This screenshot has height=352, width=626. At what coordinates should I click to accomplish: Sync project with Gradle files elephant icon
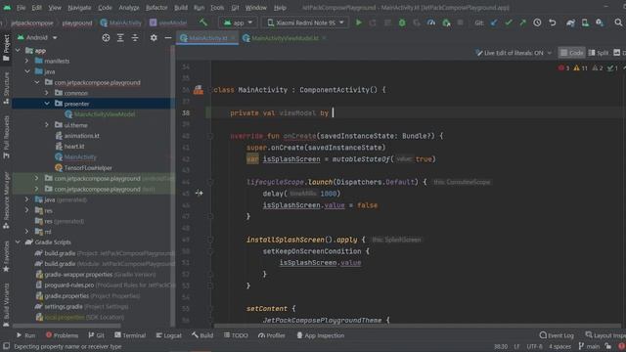click(570, 22)
